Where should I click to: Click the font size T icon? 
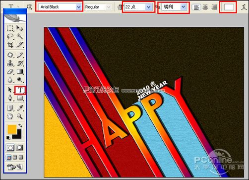[x=121, y=7]
